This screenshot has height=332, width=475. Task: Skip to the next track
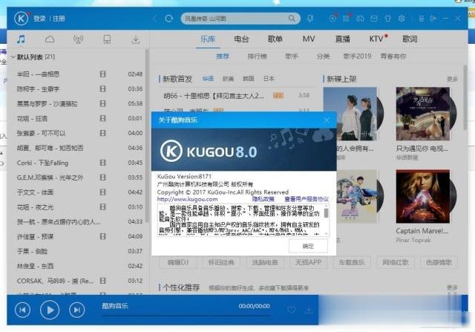[76, 310]
